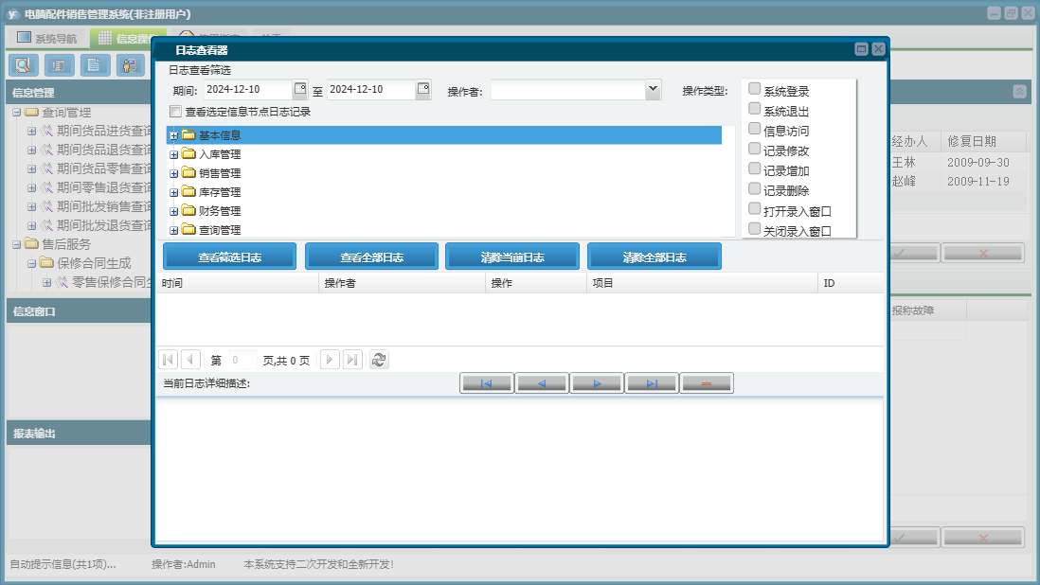This screenshot has width=1040, height=585.
Task: Maximize the 日志查看器 dialog
Action: click(x=861, y=49)
